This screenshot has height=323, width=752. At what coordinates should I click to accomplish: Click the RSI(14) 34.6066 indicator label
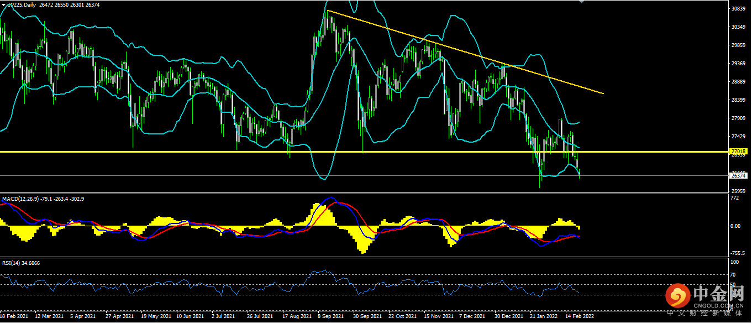20,263
